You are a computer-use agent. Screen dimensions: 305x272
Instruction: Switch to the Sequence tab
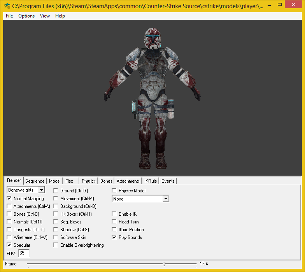(35, 181)
